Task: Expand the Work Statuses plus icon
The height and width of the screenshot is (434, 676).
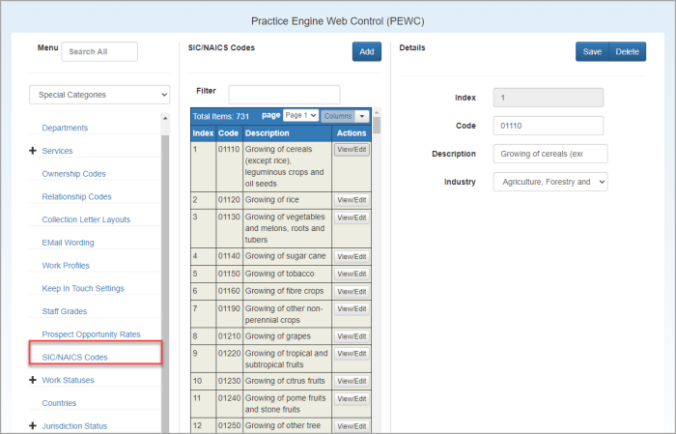Action: click(x=33, y=381)
